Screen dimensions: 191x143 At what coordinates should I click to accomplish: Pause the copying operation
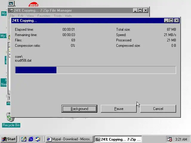pyautogui.click(x=119, y=109)
